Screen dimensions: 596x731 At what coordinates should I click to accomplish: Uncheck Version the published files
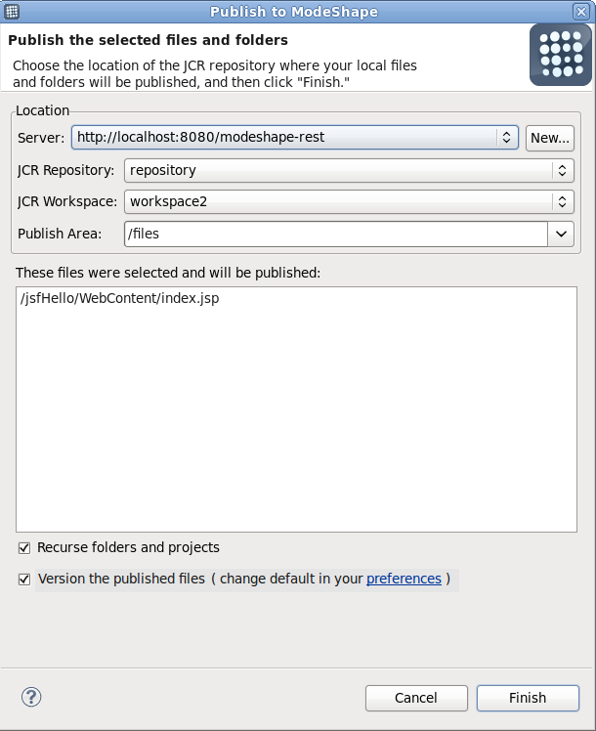point(24,580)
